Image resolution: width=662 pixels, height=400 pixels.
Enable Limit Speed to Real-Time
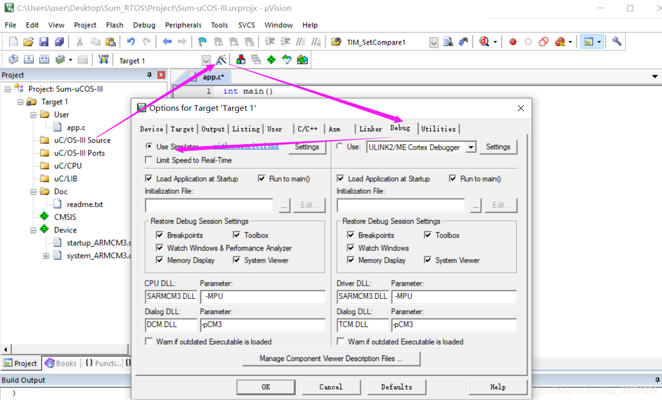tap(149, 160)
